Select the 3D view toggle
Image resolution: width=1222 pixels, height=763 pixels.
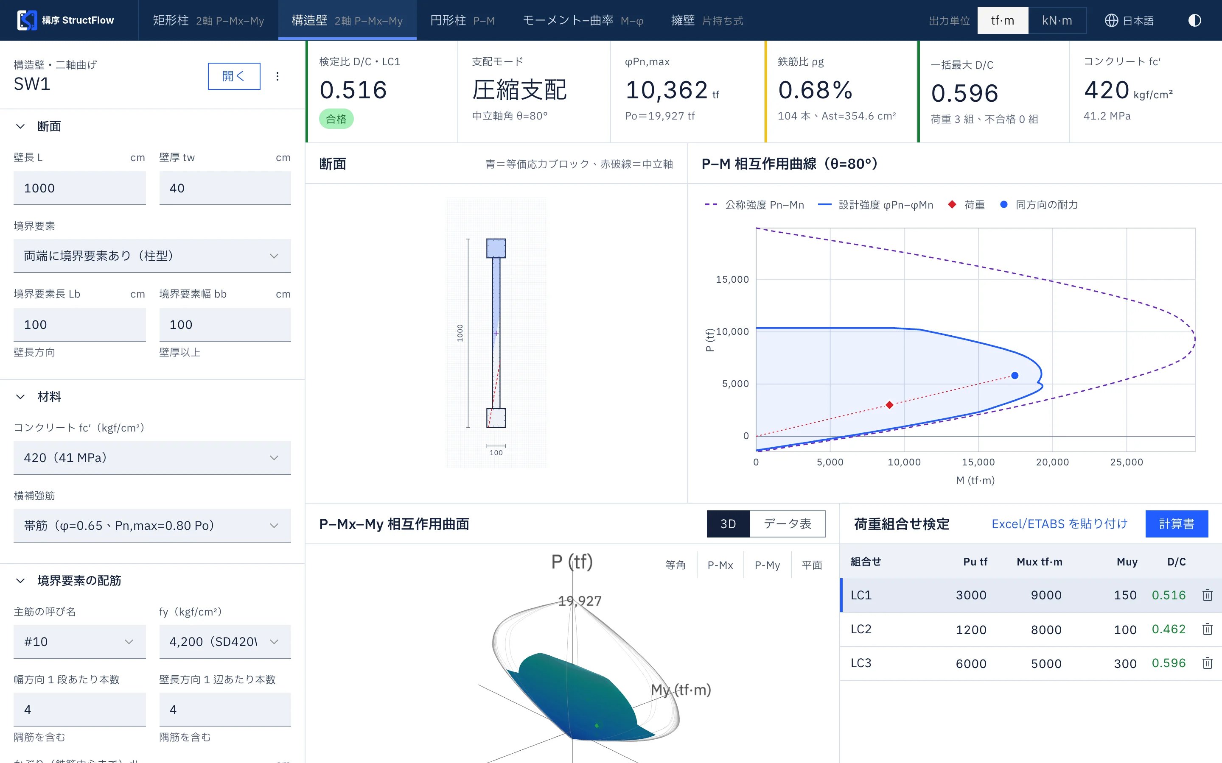(x=728, y=524)
